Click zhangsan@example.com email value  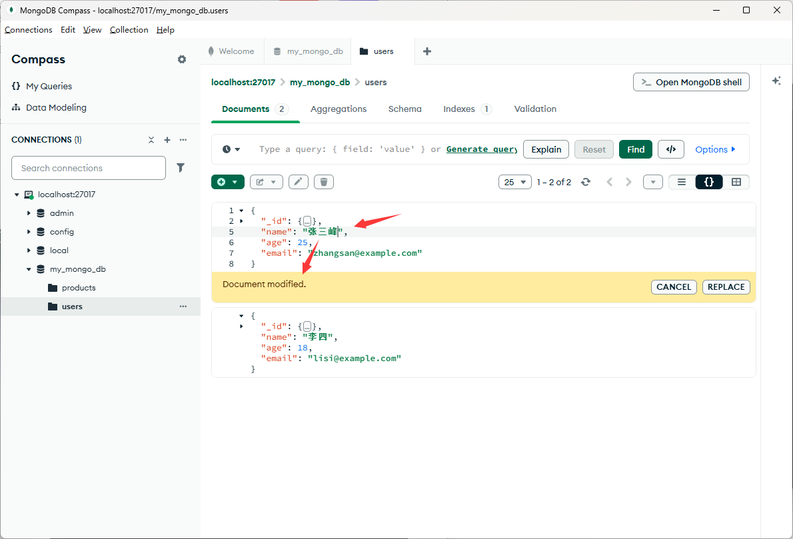365,253
